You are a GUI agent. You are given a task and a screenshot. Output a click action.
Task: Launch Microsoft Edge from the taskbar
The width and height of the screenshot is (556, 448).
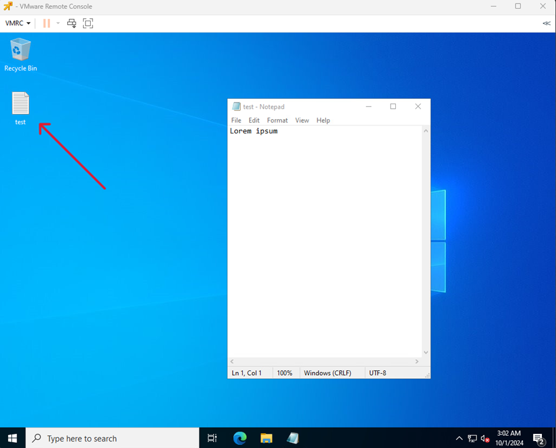[240, 438]
